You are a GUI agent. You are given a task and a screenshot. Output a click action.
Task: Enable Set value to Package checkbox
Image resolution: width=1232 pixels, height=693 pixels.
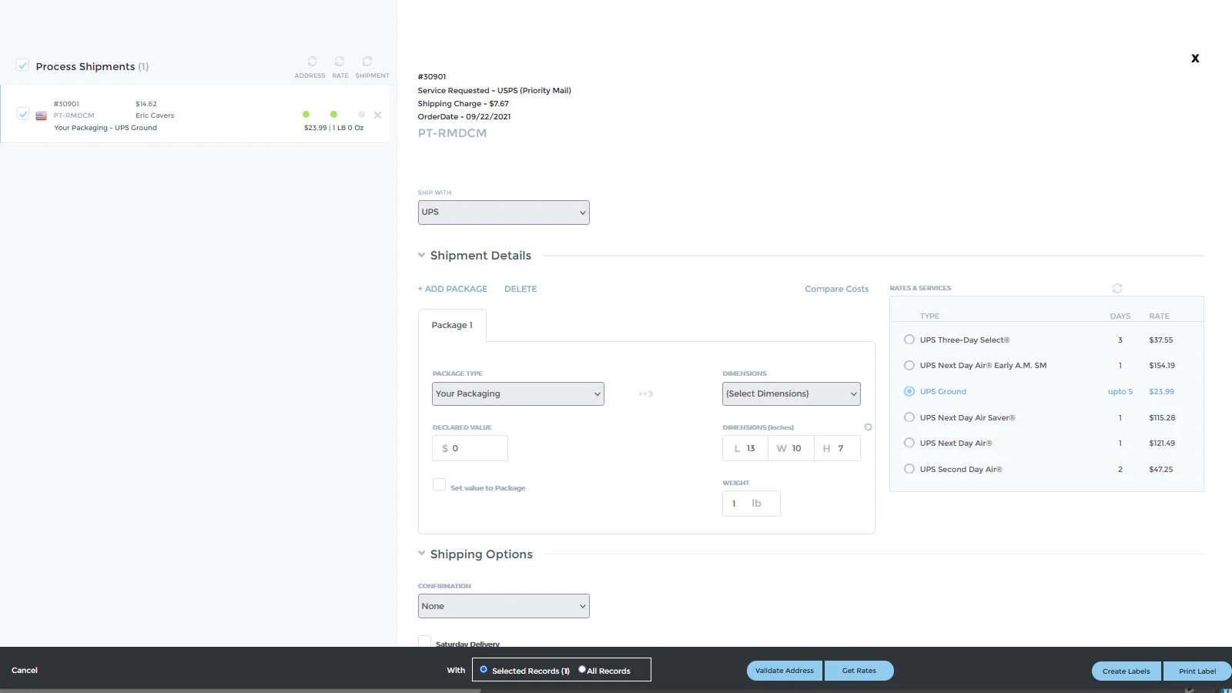tap(439, 485)
